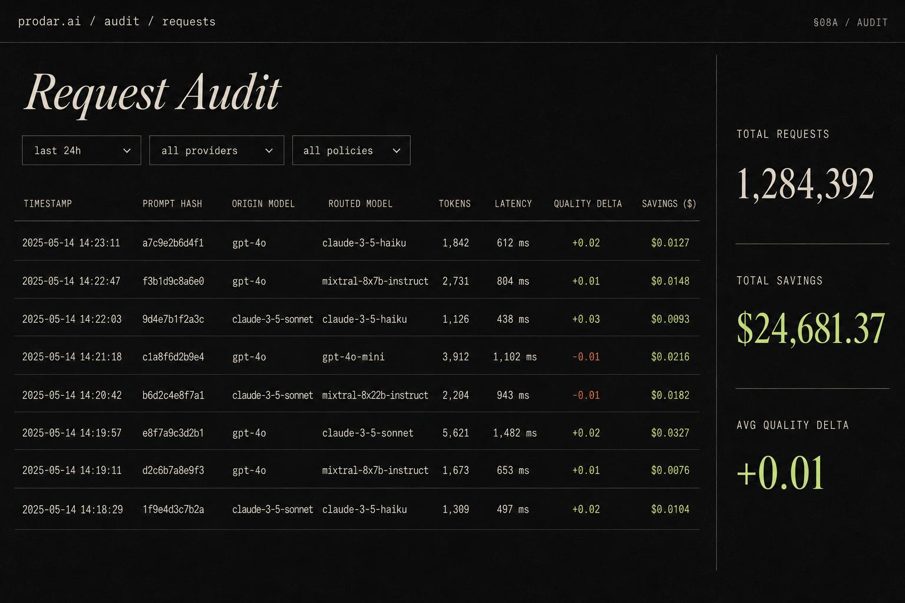Click routed model claude-3-5-sonnet in e8f7a9c3d2b1 row

click(368, 433)
